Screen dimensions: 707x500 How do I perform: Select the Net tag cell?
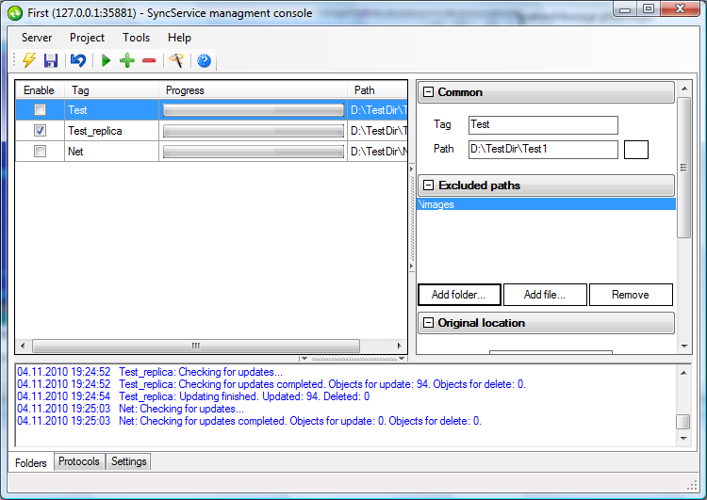coord(111,152)
